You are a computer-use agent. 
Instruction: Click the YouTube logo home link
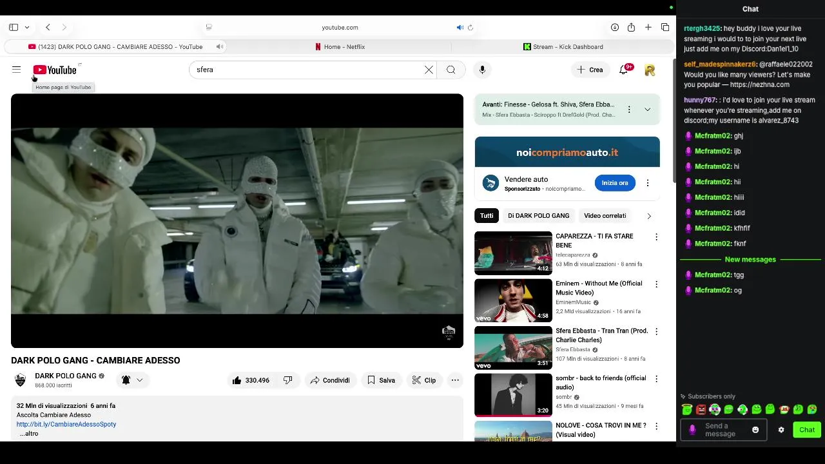(55, 70)
